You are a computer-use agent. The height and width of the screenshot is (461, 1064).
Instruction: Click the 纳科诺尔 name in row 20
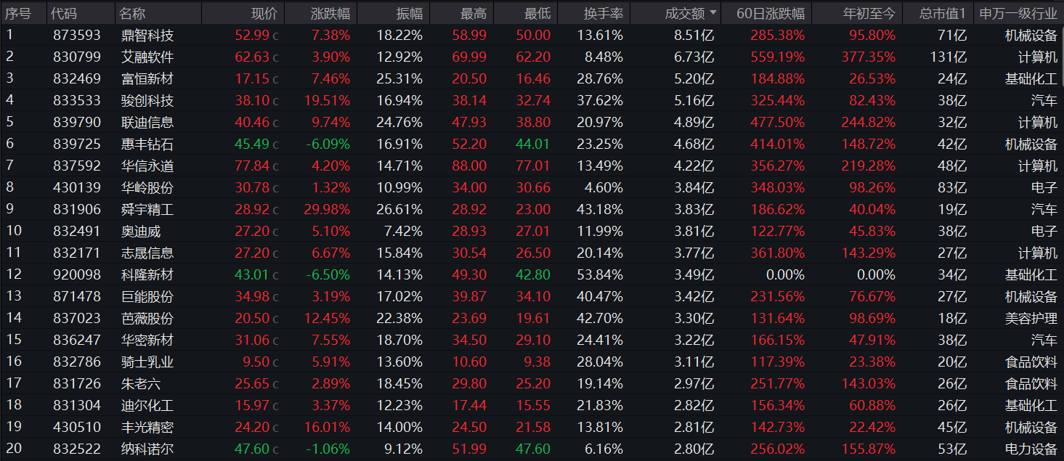[147, 449]
